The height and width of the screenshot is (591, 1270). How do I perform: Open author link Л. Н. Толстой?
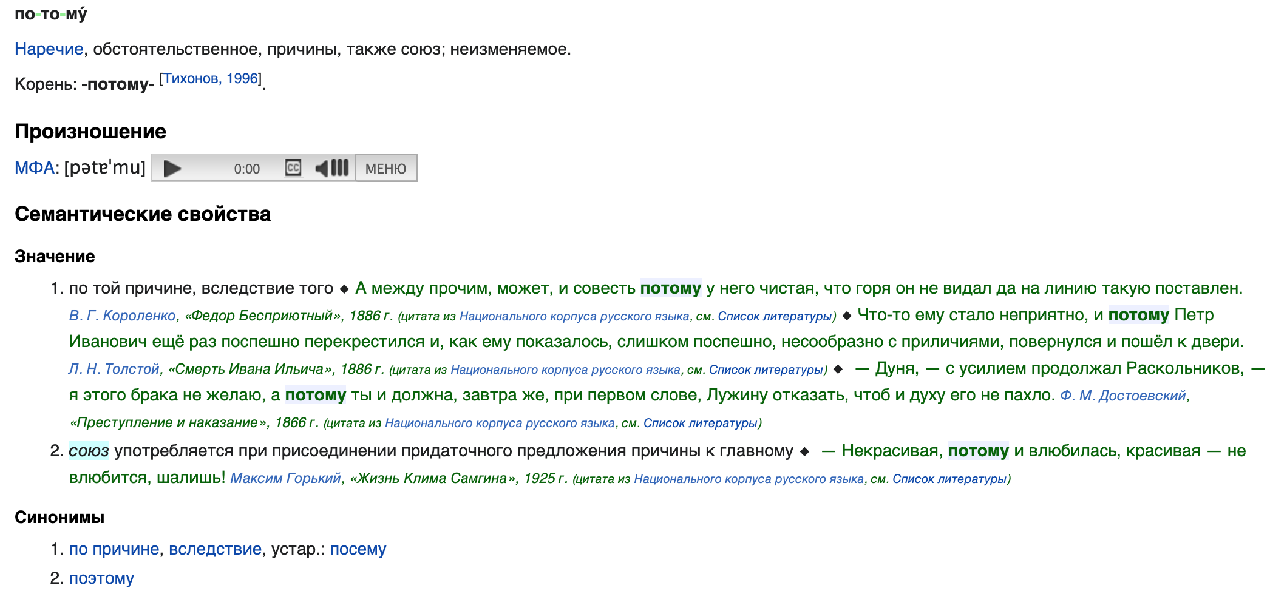tap(114, 369)
